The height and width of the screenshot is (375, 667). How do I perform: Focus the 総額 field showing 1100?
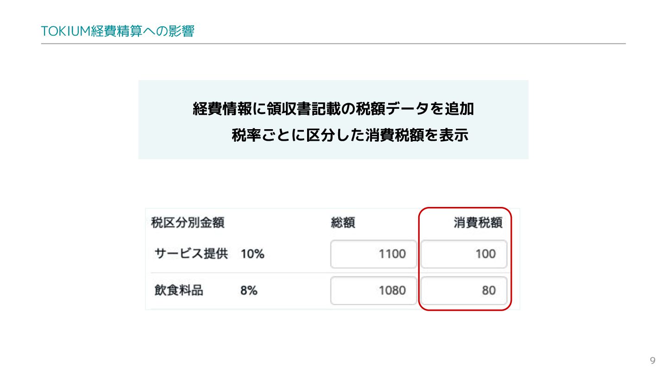pos(373,254)
